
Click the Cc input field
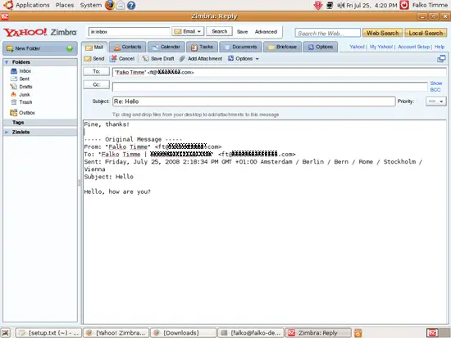270,87
